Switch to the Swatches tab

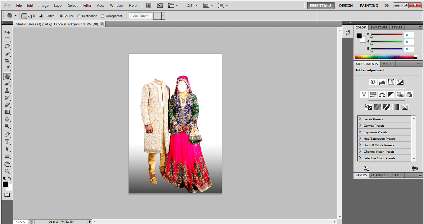(x=379, y=27)
